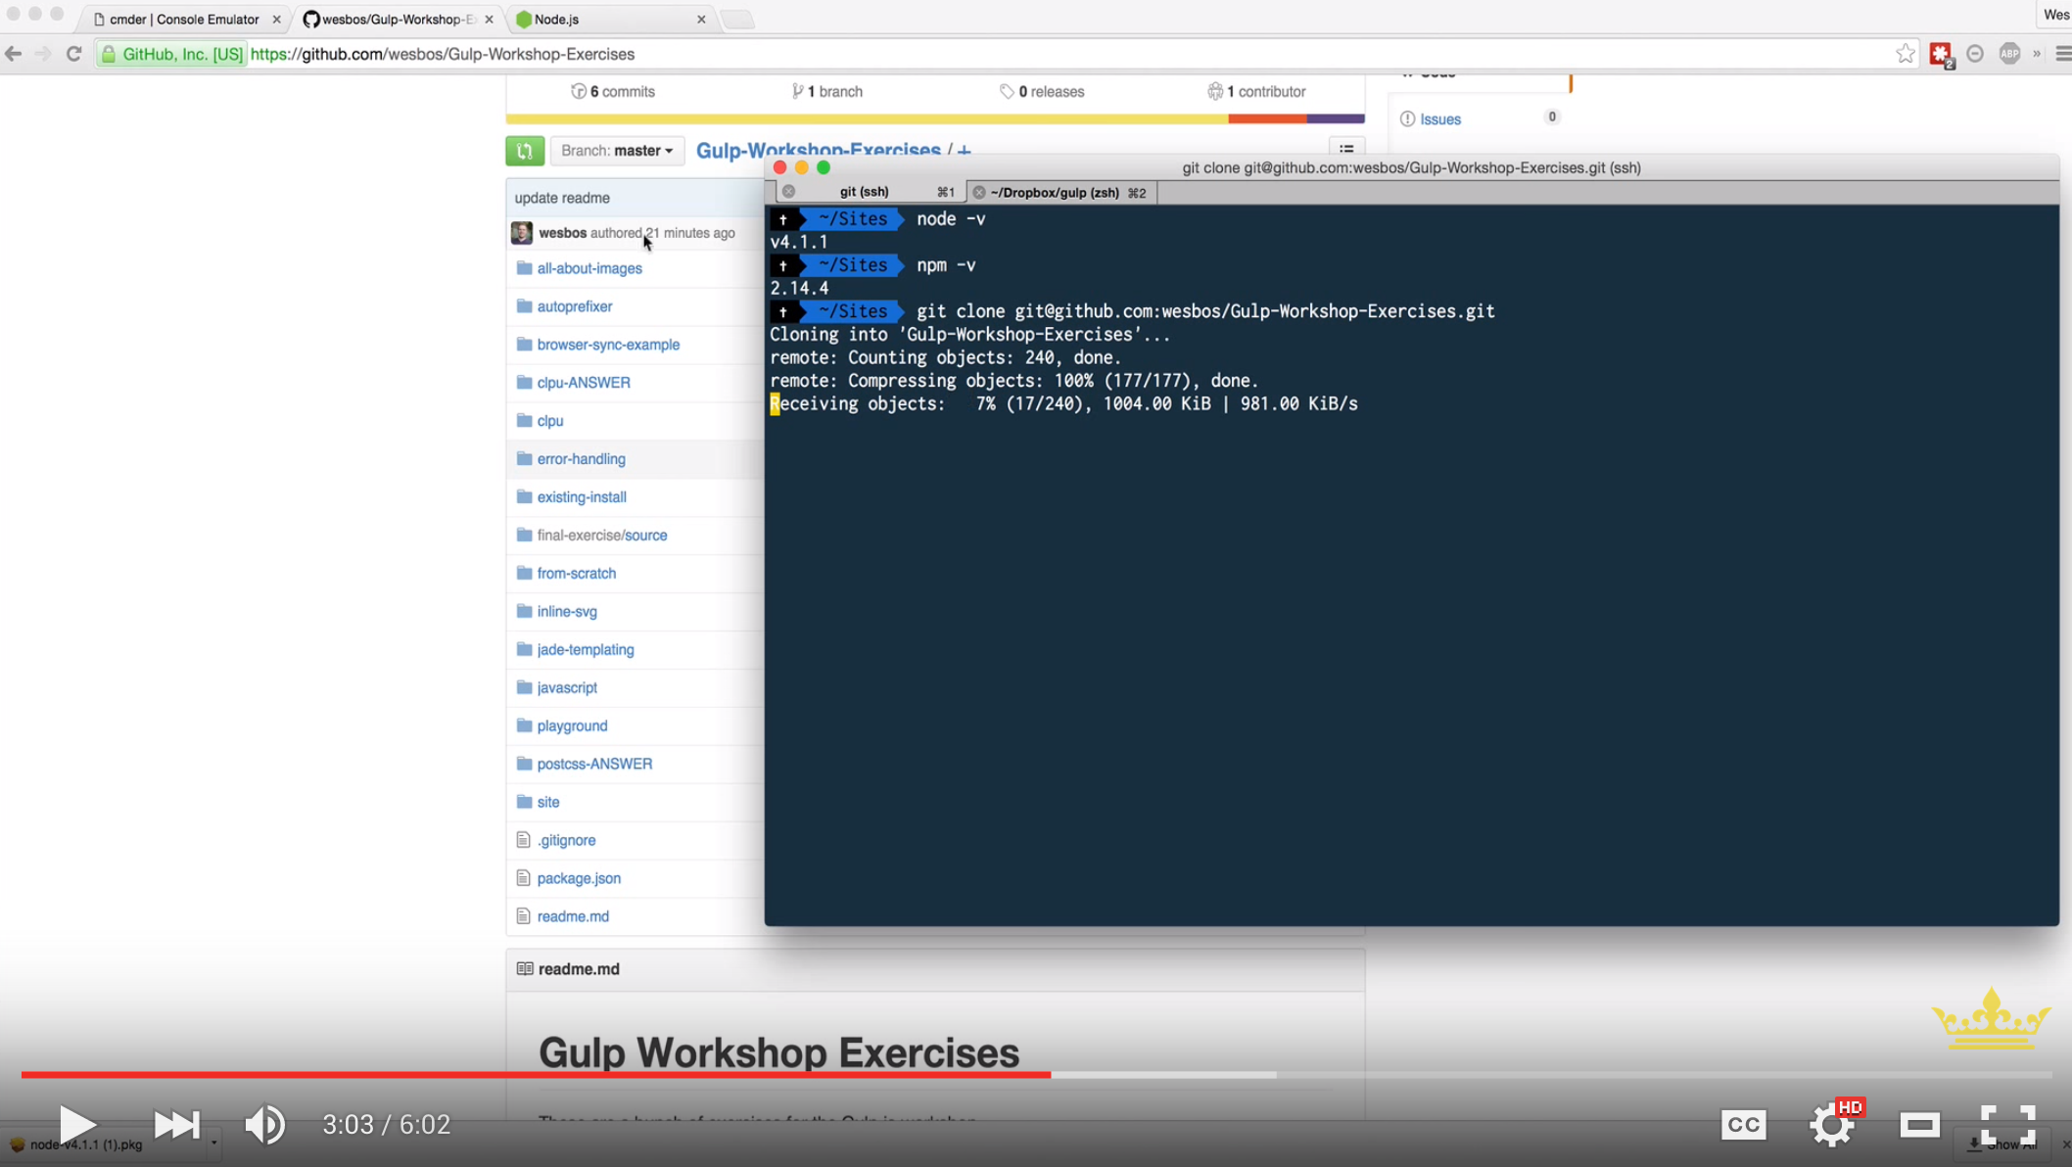Click the file list view icon

click(1346, 150)
